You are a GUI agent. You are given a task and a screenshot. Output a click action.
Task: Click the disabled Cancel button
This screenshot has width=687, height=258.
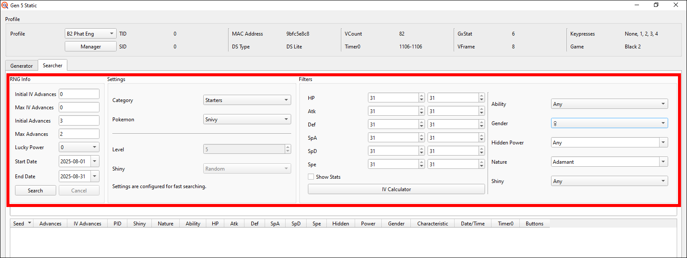coord(79,190)
